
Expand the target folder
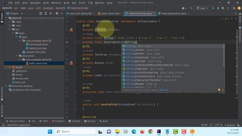coord(9,67)
